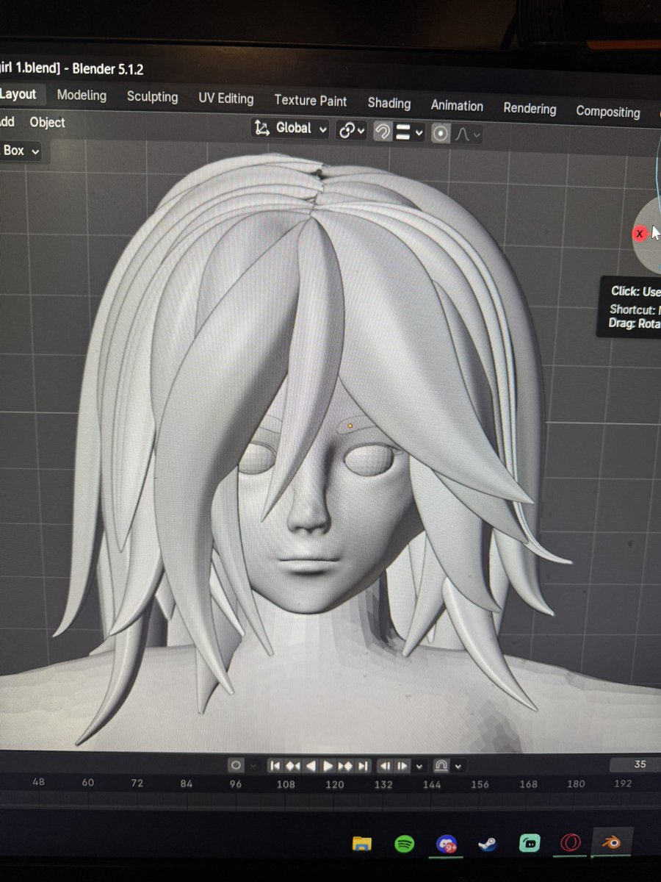This screenshot has width=661, height=882.
Task: Jump to the timeline start frame
Action: coord(275,766)
